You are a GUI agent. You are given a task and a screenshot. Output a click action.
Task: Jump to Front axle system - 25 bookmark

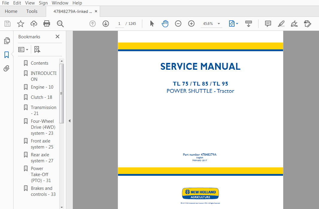point(42,144)
